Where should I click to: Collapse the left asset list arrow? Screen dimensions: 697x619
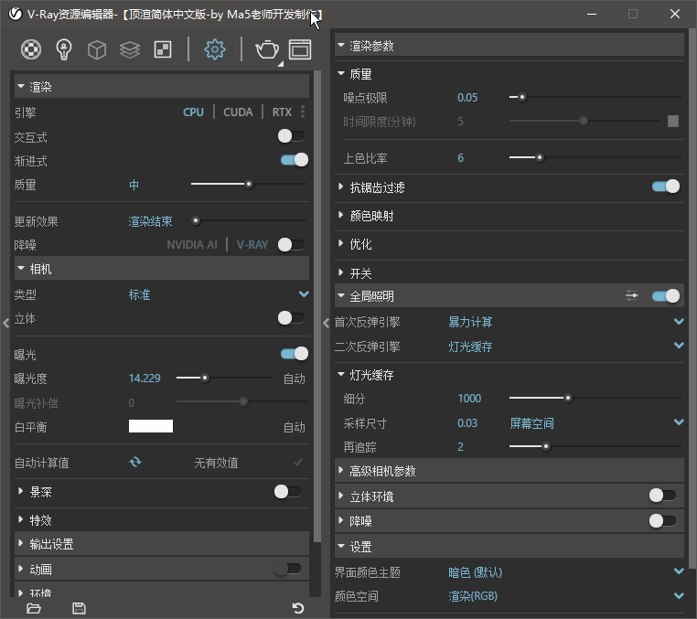[5, 323]
